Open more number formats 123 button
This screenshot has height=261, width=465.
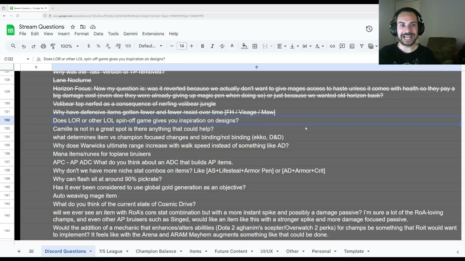tap(128, 46)
